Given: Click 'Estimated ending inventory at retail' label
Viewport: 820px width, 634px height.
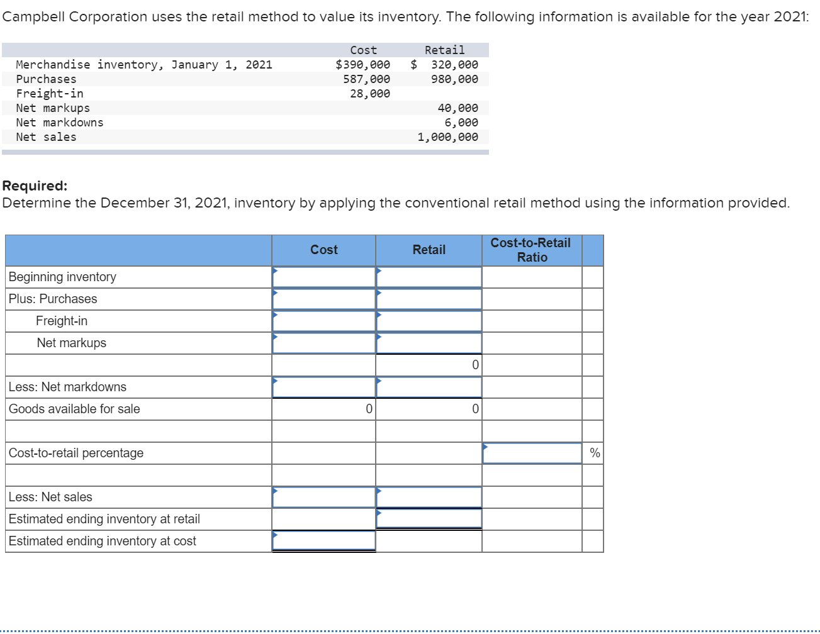Looking at the screenshot, I should coord(104,519).
